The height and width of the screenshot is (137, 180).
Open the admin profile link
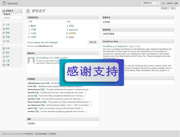click(169, 3)
